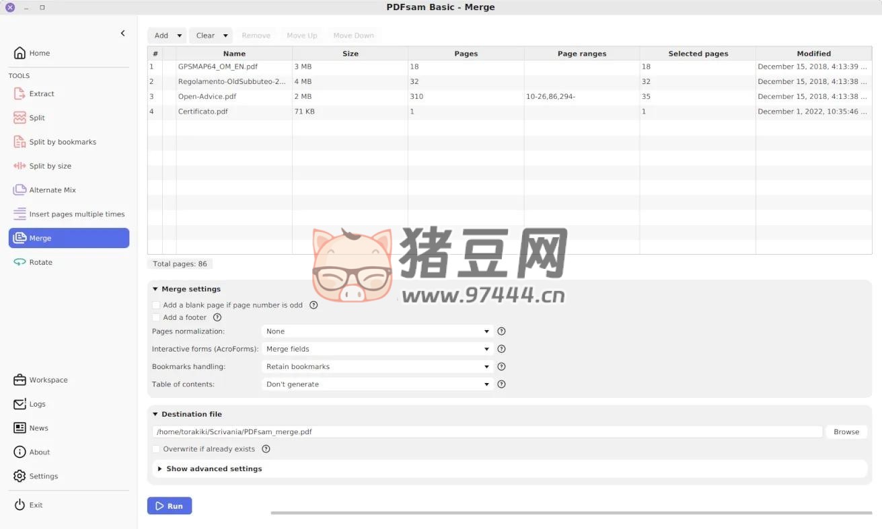Show help for Pages normalization
This screenshot has height=529, width=882.
click(x=501, y=331)
